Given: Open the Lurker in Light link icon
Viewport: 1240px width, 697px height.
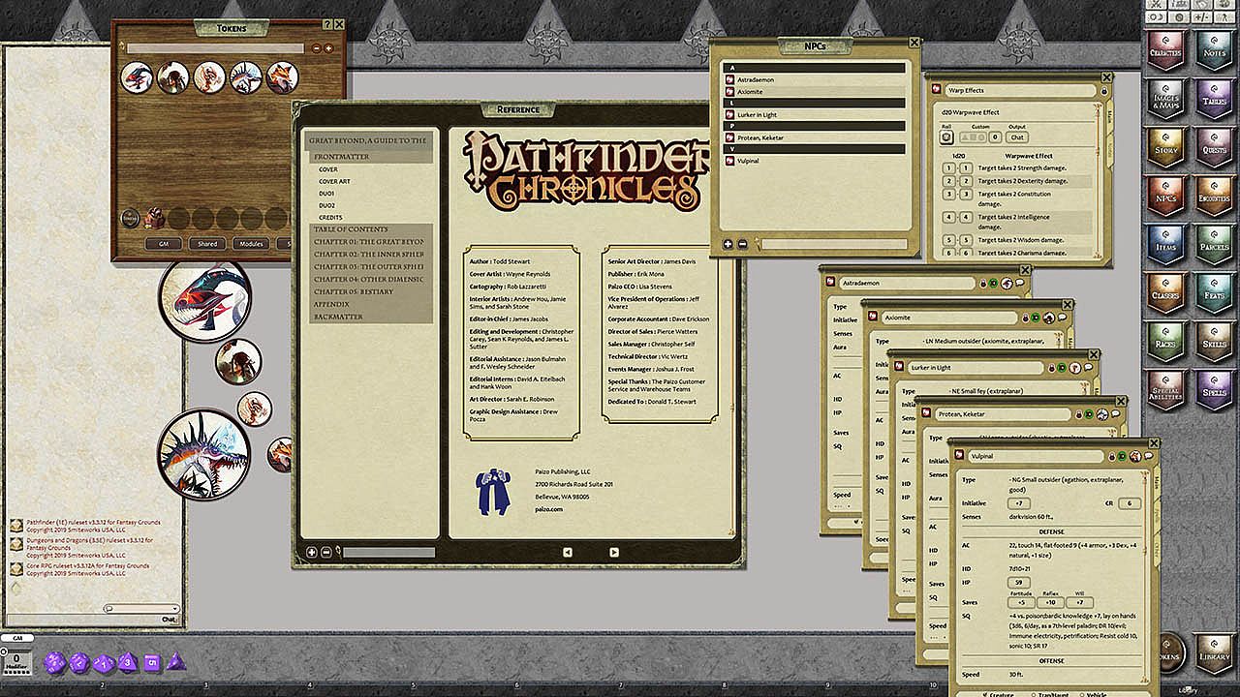Looking at the screenshot, I should [731, 115].
